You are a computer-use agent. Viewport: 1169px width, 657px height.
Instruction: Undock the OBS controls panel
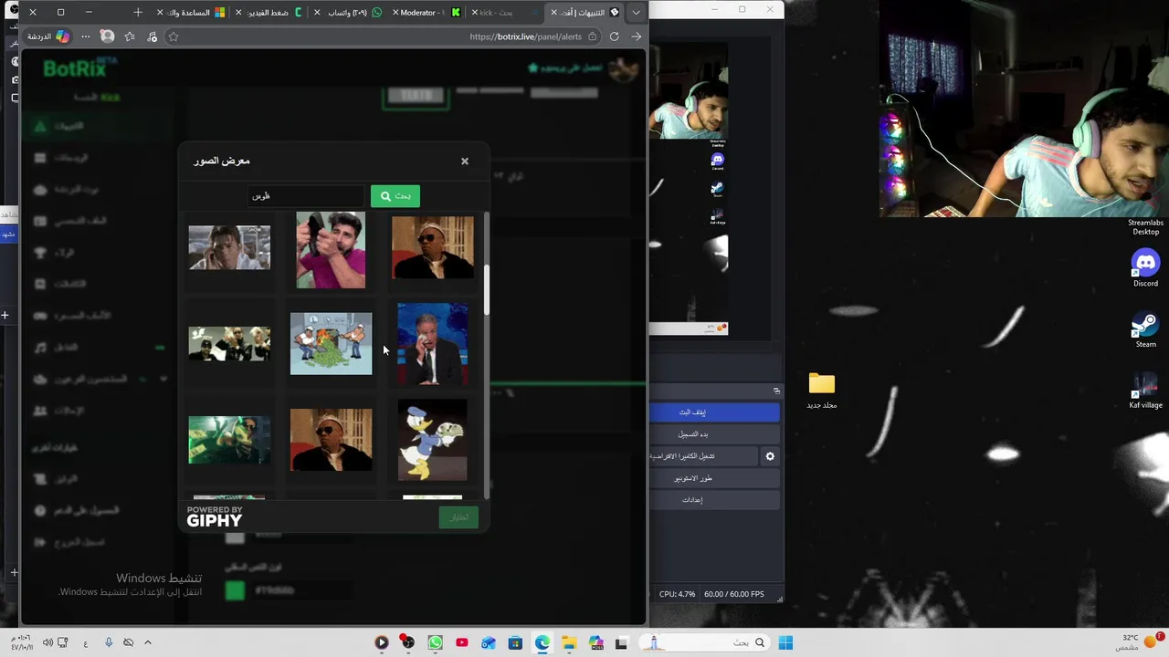(776, 391)
